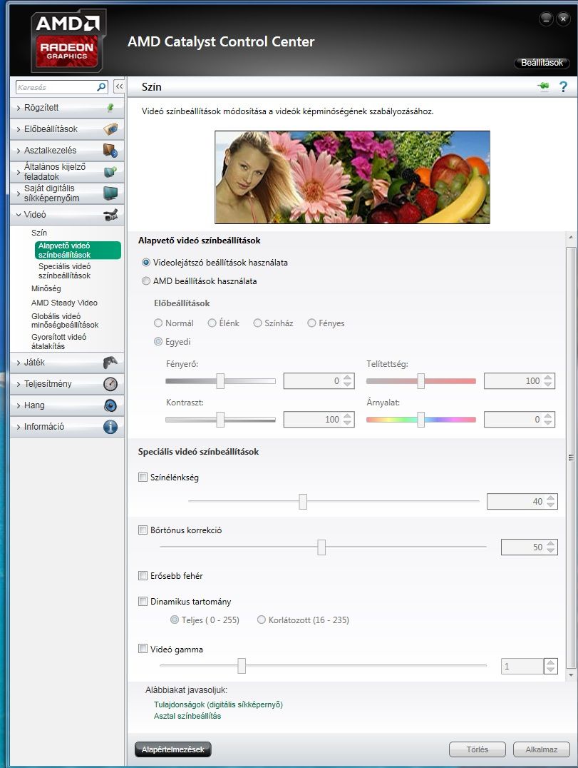This screenshot has width=578, height=768.
Task: Open Alapvető videó színbeállítások page
Action: point(78,251)
